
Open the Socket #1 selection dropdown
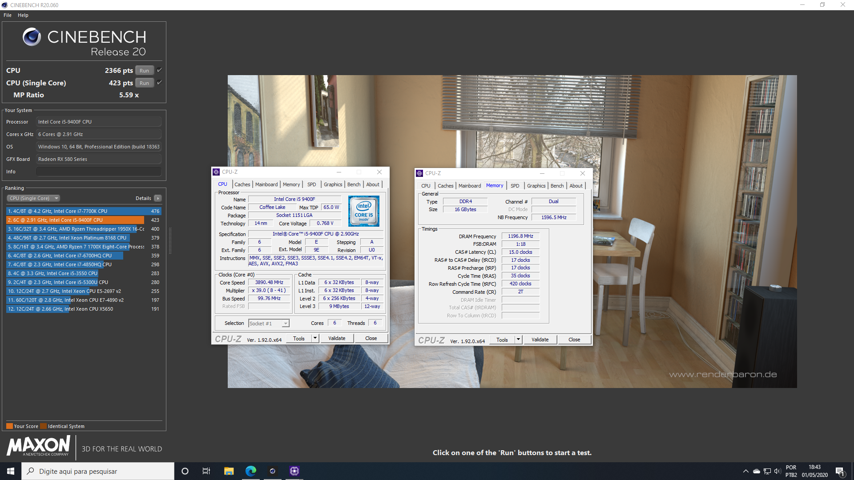point(269,324)
